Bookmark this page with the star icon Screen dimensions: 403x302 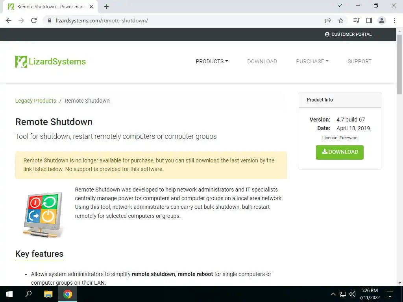[341, 20]
